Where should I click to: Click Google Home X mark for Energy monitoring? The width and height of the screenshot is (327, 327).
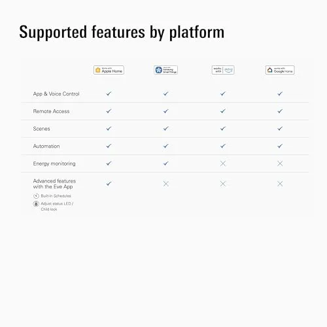point(280,163)
